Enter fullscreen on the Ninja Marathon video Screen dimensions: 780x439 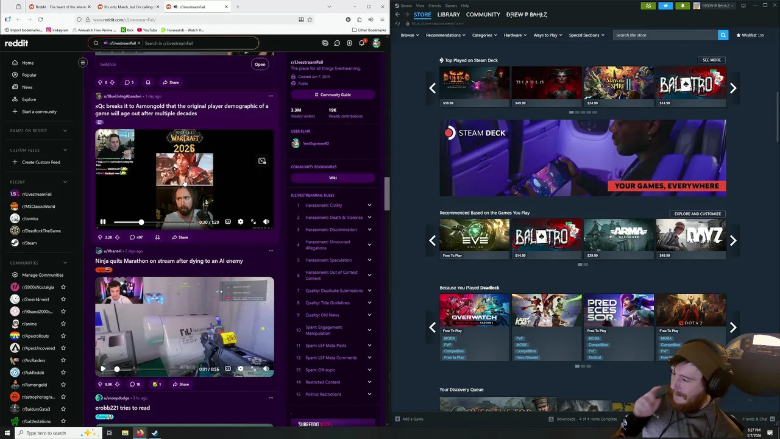point(253,368)
